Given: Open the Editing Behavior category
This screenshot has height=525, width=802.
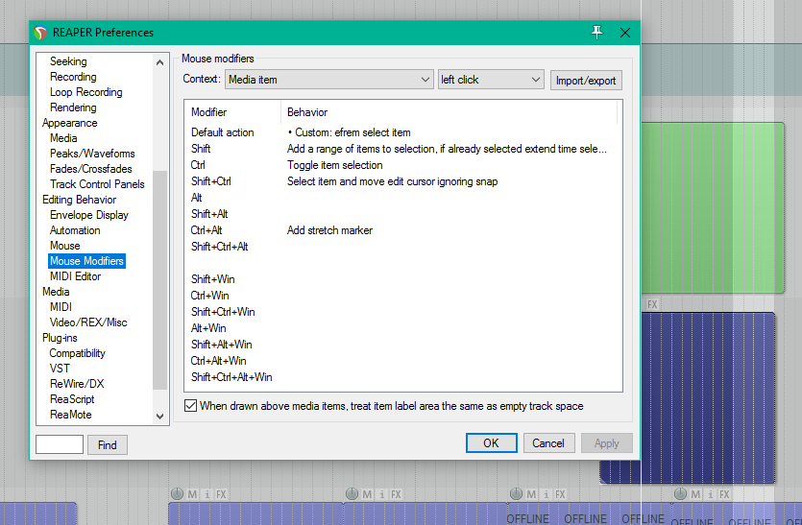Looking at the screenshot, I should [80, 200].
